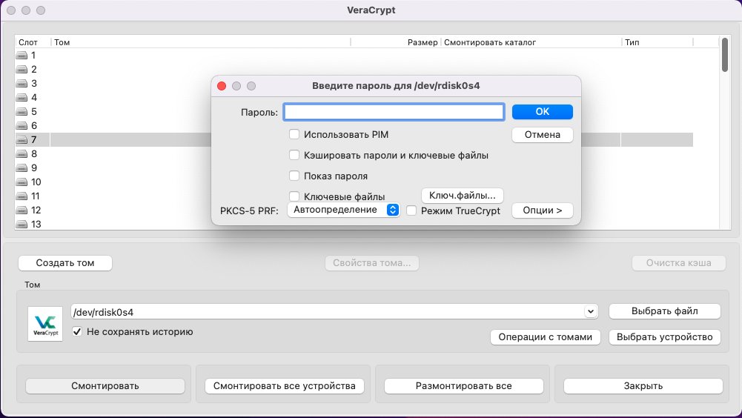Open the PKCS-5 PRF Автоопределение dropdown
The width and height of the screenshot is (742, 418).
click(343, 210)
